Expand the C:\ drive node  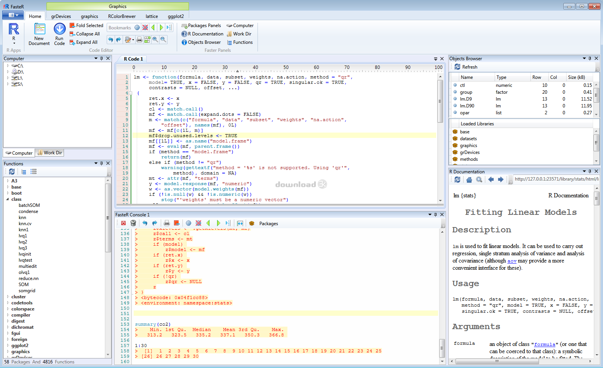tap(8, 66)
